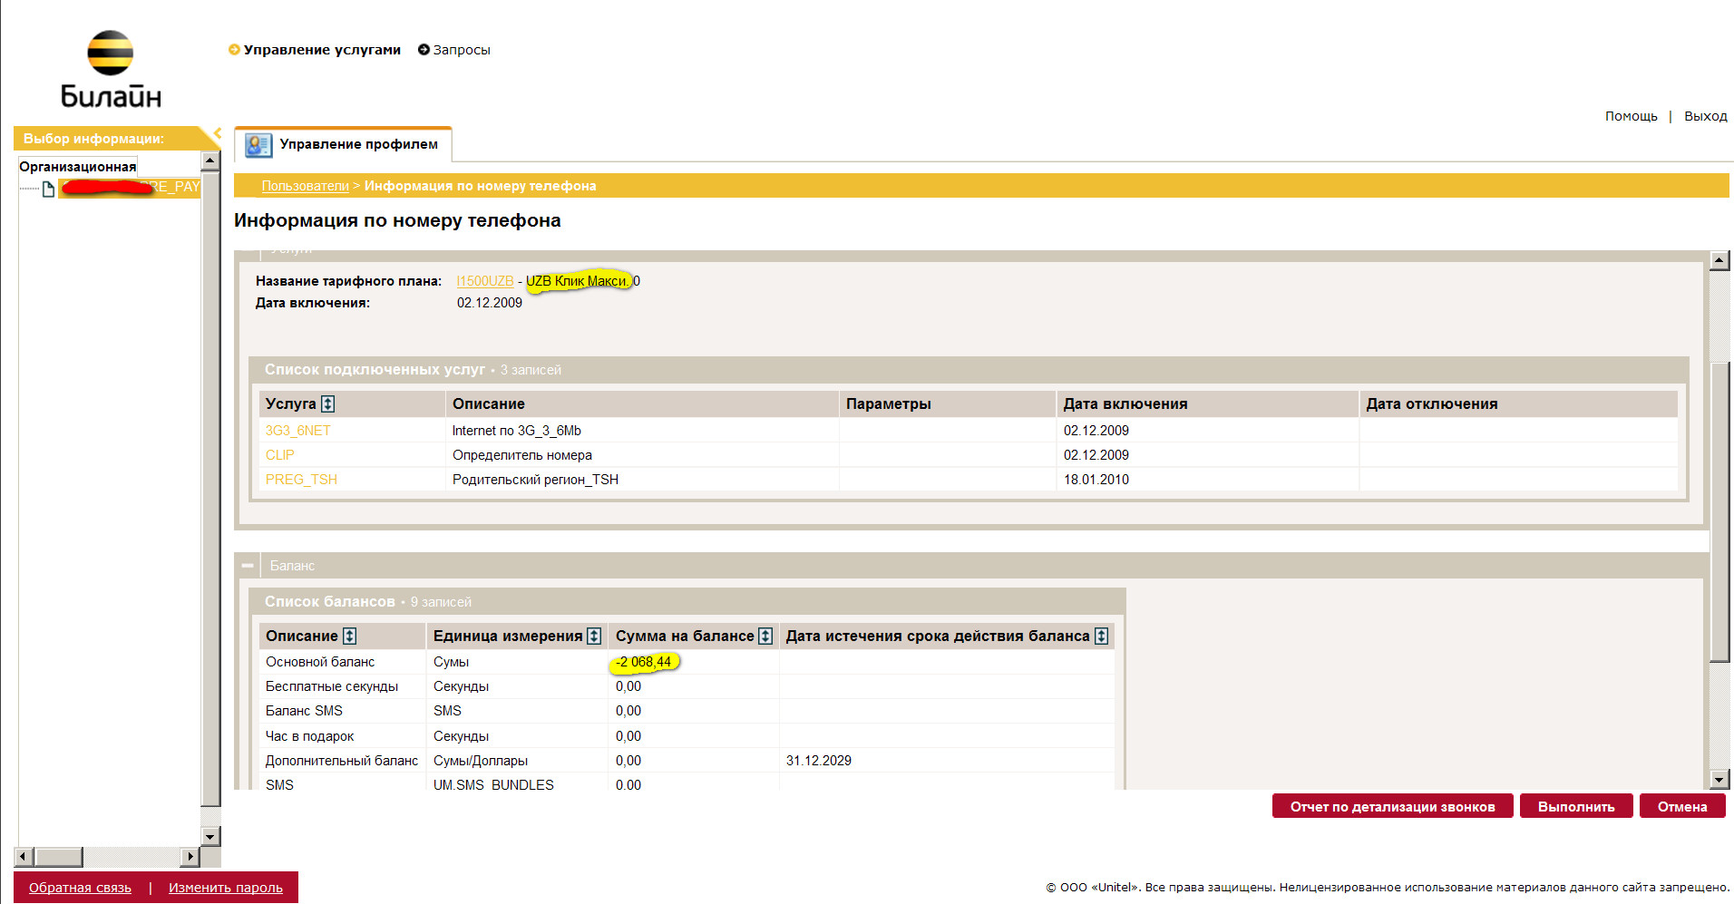
Task: Click the Beeline logo
Action: click(x=110, y=70)
